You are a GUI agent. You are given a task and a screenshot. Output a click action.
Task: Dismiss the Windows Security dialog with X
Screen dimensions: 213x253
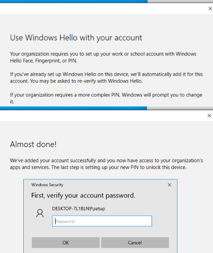pos(169,185)
